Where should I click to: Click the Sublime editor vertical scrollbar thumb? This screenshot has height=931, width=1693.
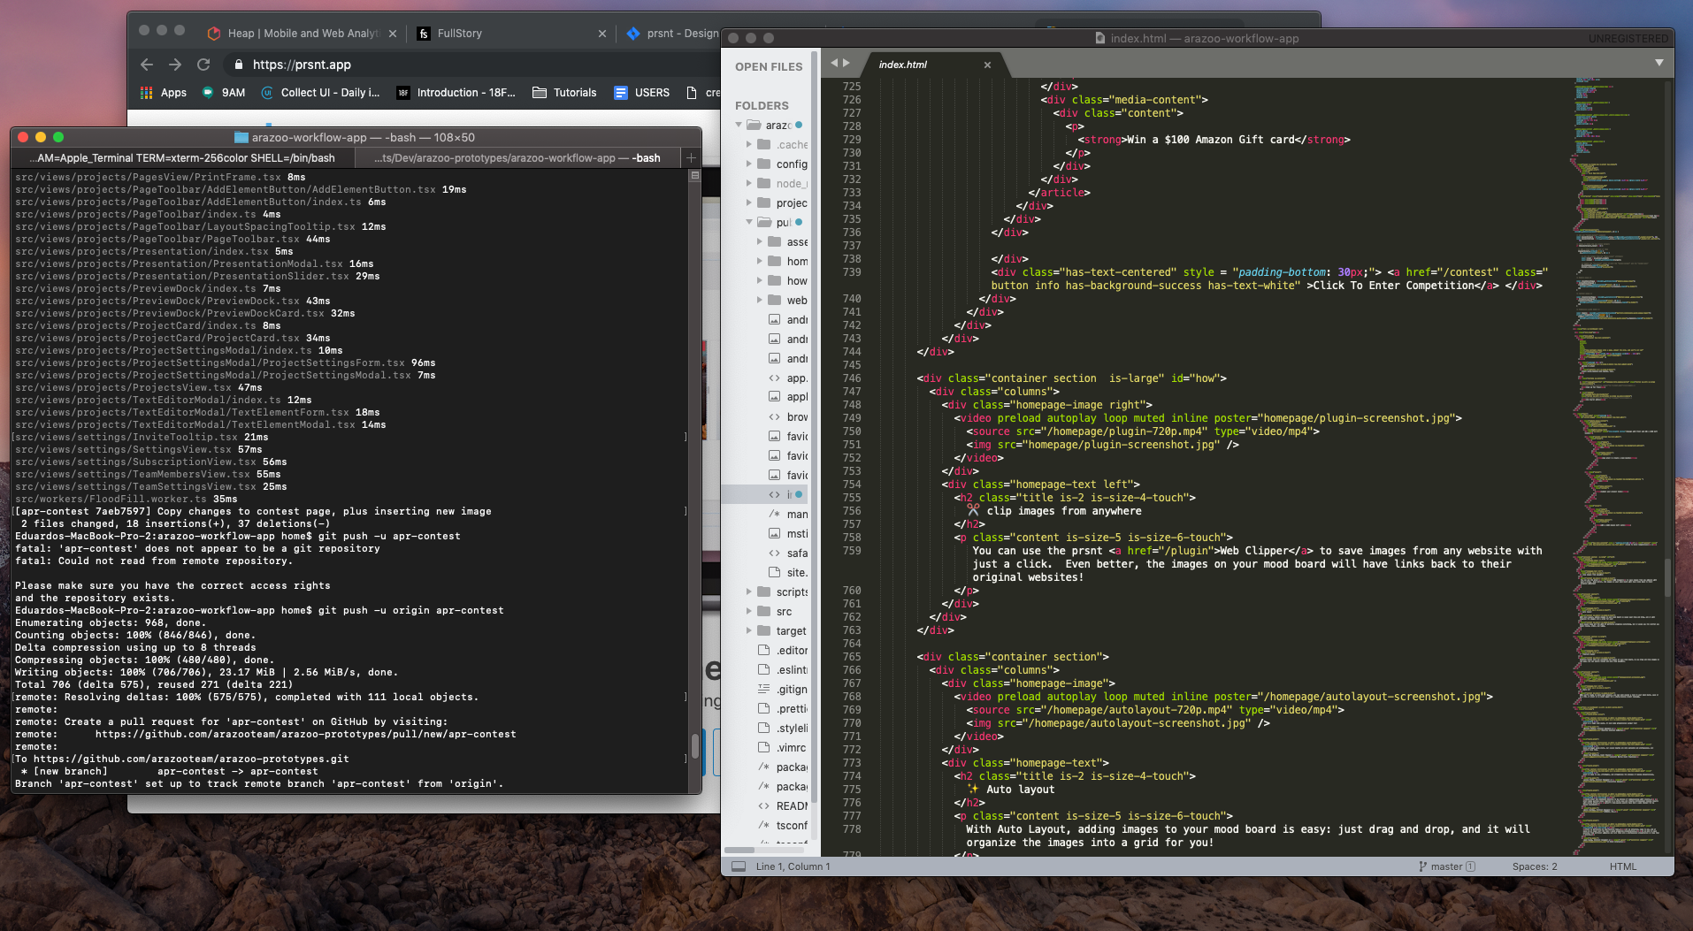pos(1667,577)
